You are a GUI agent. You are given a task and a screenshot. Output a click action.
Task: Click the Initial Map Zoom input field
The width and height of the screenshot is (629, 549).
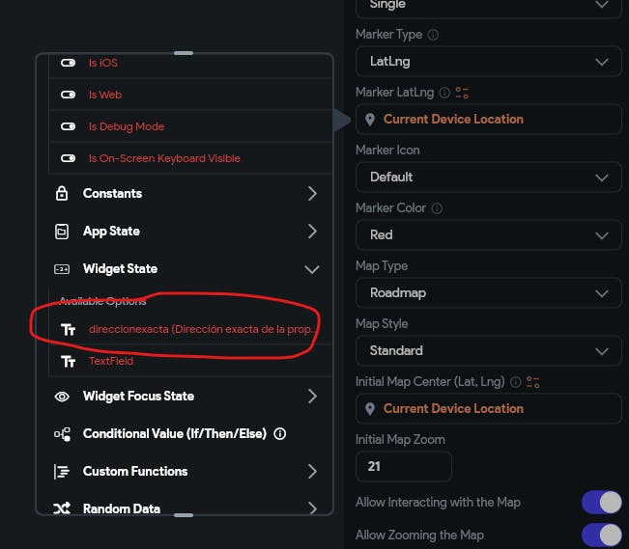click(403, 467)
